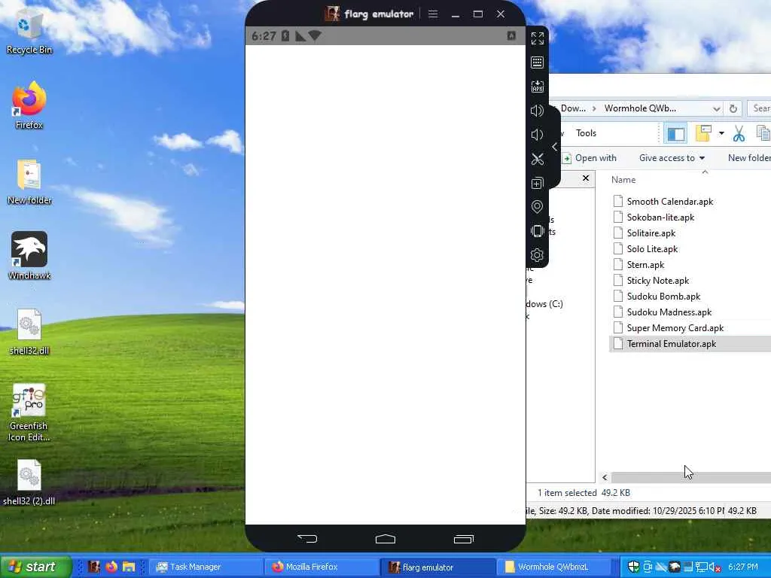Image resolution: width=771 pixels, height=578 pixels.
Task: Click the horizontal scrollbar left arrow in Explorer
Action: coord(605,477)
